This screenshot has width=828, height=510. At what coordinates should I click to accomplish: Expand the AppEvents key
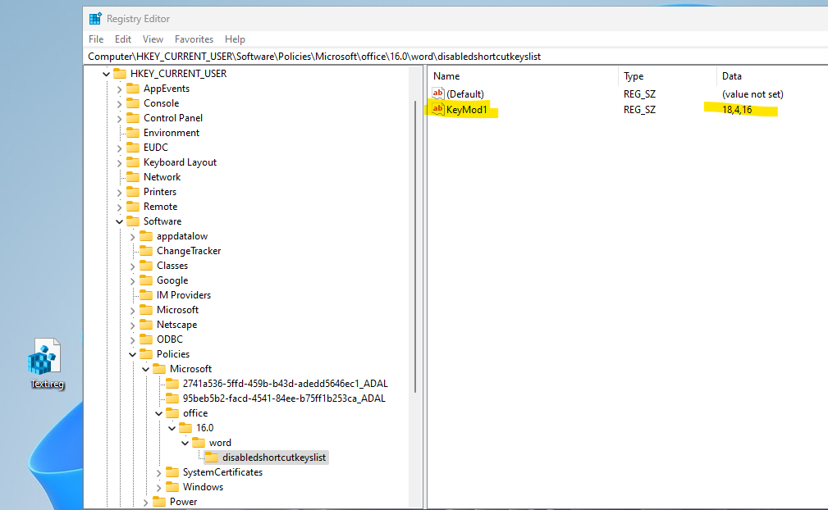(x=119, y=89)
